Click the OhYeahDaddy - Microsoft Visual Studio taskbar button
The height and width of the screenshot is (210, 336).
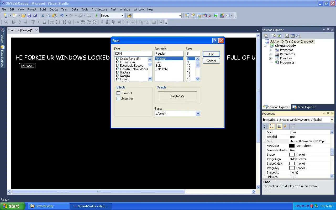[91, 206]
